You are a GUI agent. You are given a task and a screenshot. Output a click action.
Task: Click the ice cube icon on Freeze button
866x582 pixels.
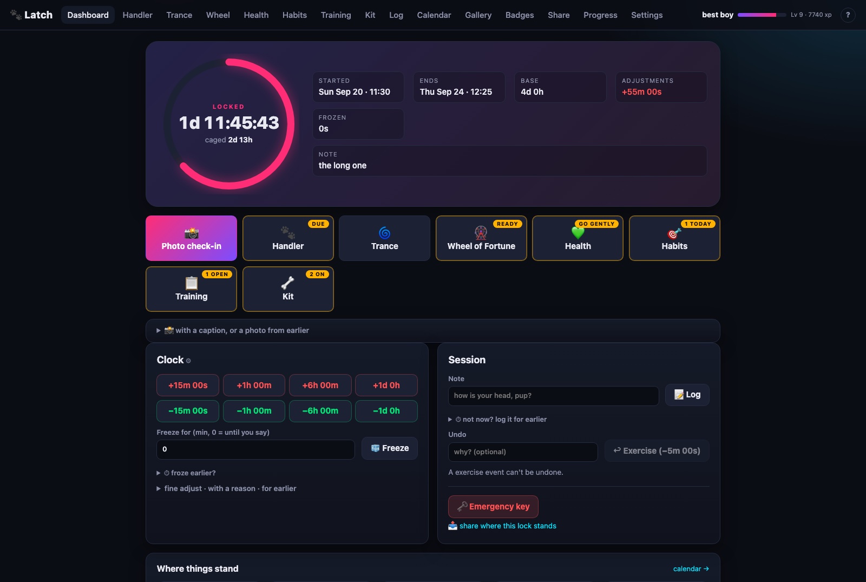click(375, 448)
